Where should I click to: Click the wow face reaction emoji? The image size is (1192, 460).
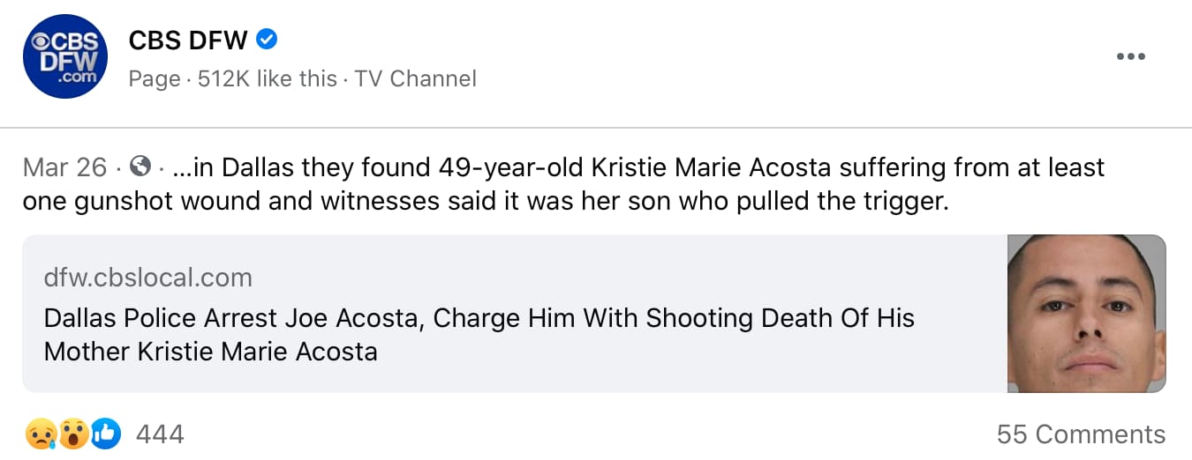pos(72,434)
